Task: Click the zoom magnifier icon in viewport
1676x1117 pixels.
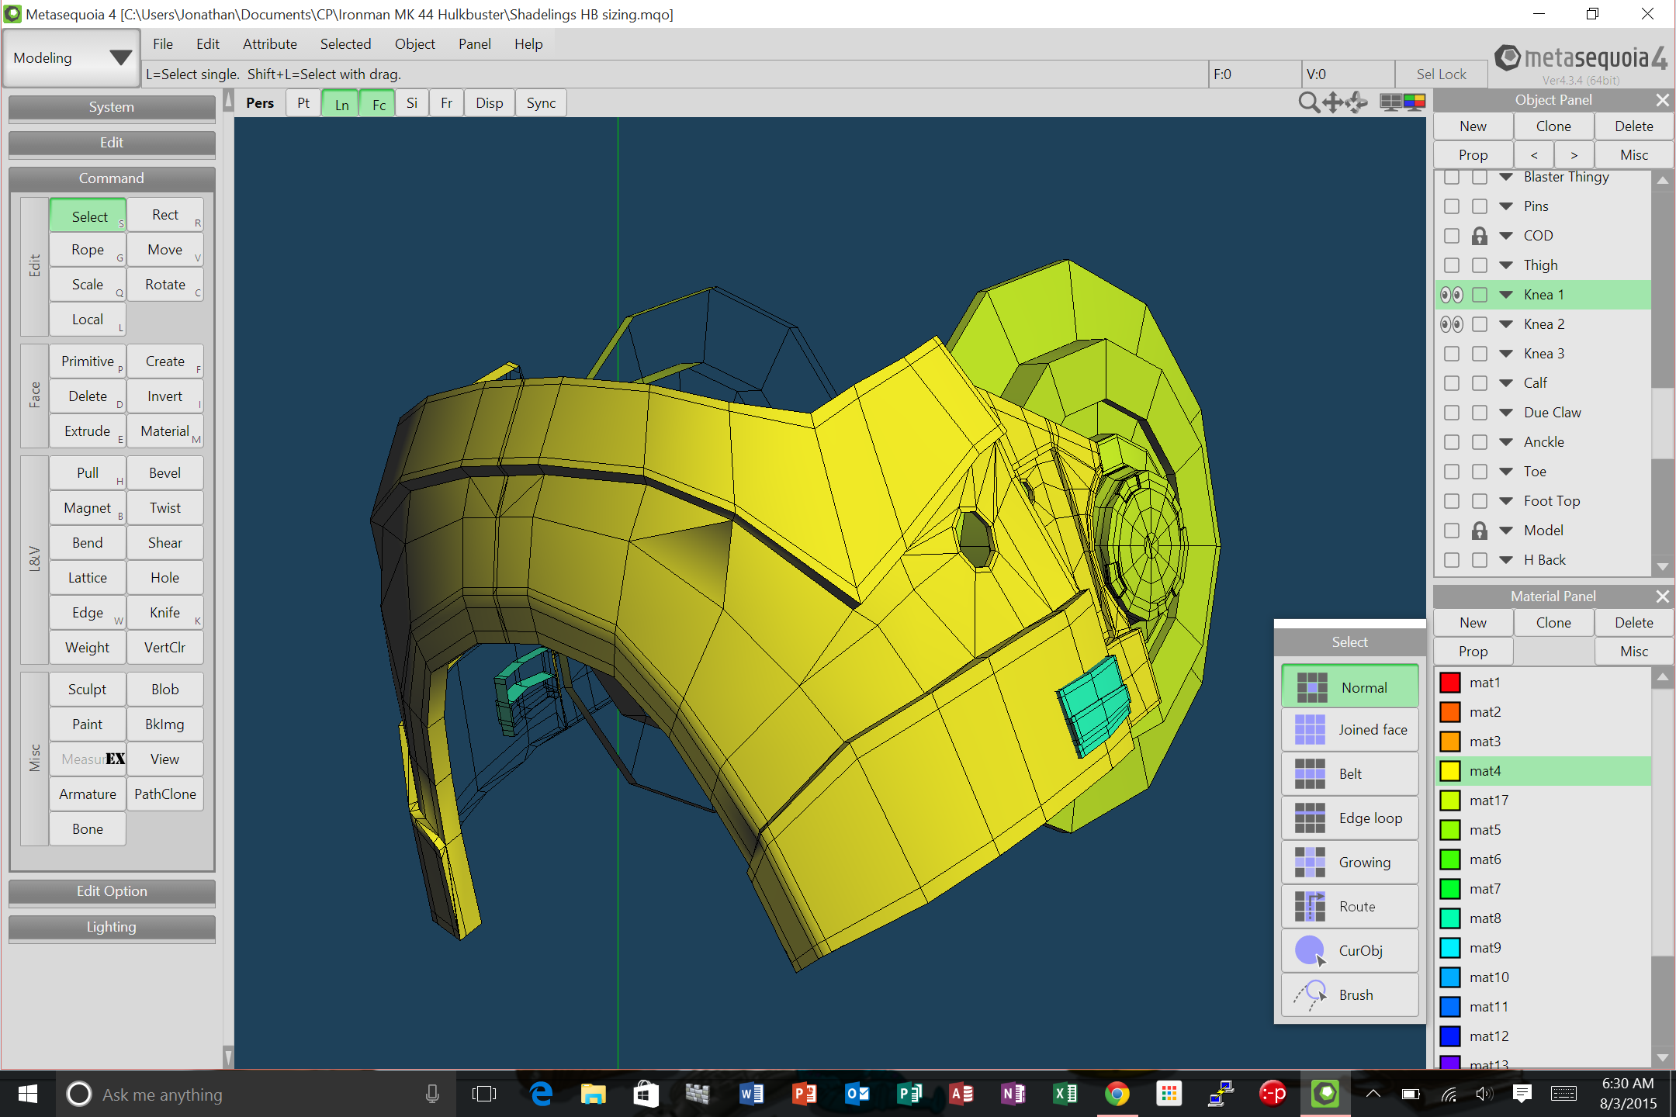Action: click(1309, 102)
